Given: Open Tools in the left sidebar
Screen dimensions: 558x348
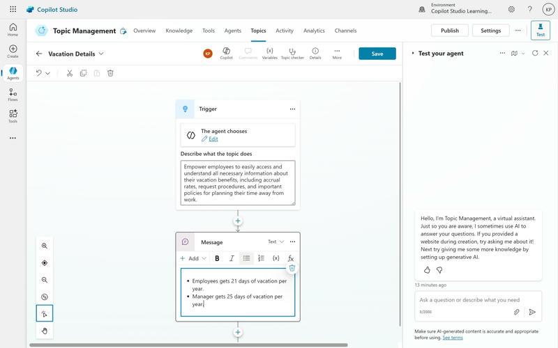Looking at the screenshot, I should point(13,116).
